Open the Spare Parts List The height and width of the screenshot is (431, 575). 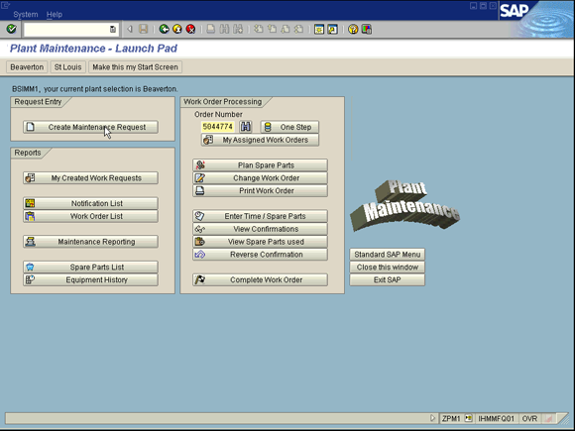(90, 267)
